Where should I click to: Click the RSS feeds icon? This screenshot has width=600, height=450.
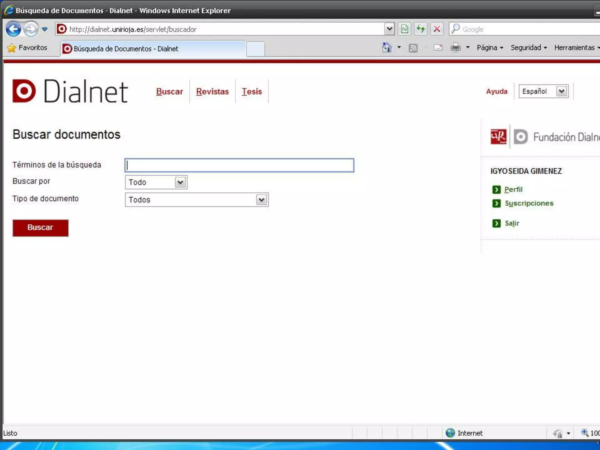coord(413,48)
